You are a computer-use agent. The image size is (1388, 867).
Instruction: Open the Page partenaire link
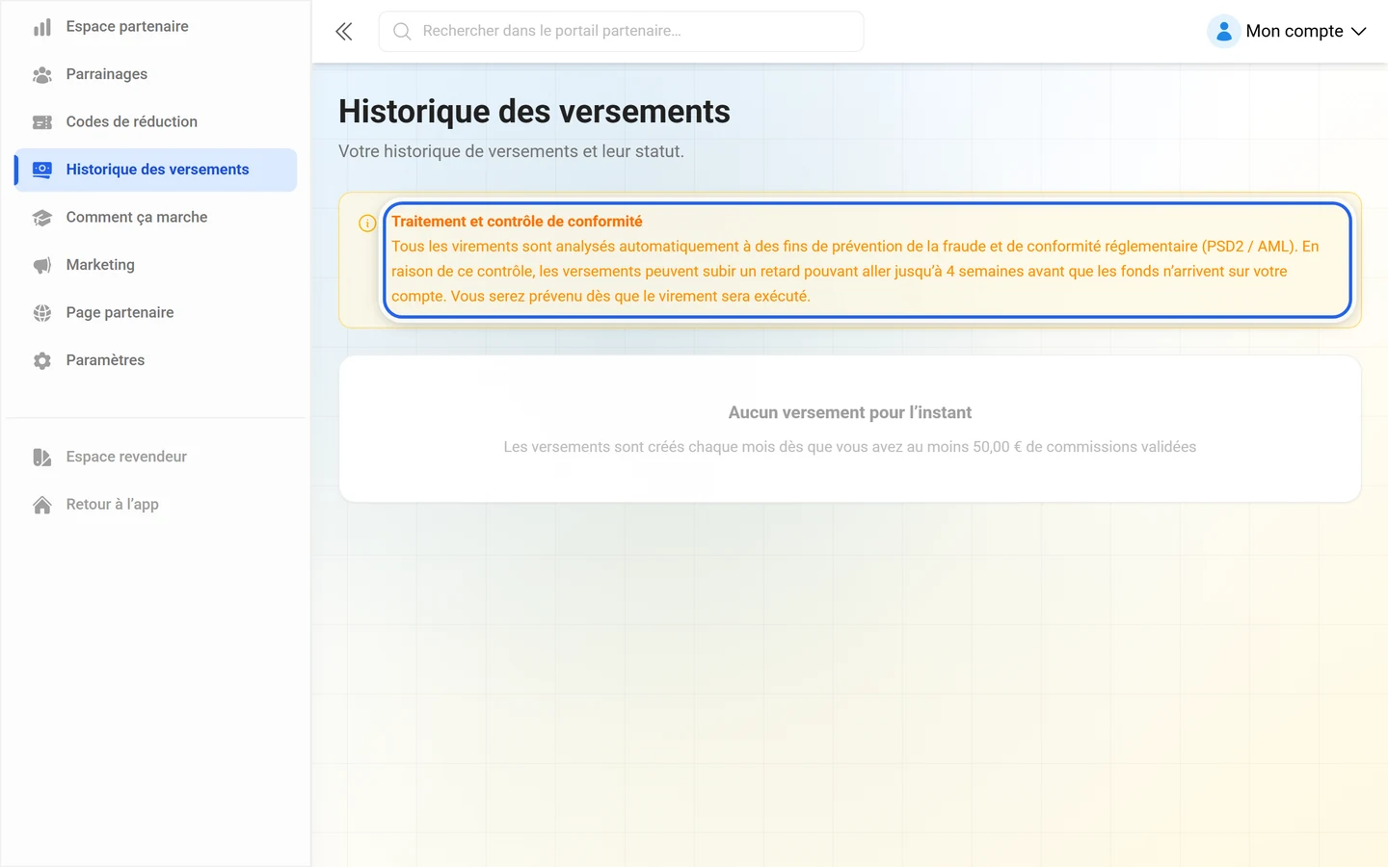[155, 313]
